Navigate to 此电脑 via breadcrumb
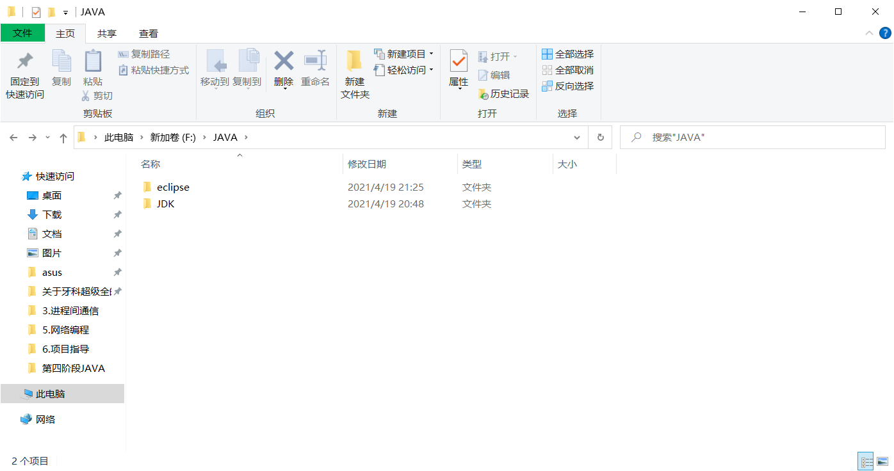The height and width of the screenshot is (471, 894). tap(119, 137)
